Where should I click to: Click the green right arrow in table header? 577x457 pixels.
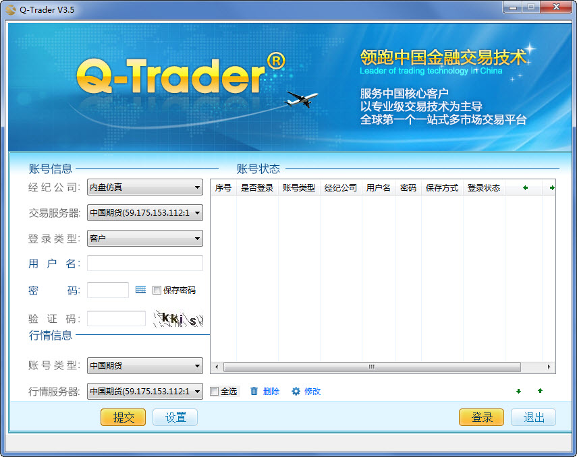552,188
